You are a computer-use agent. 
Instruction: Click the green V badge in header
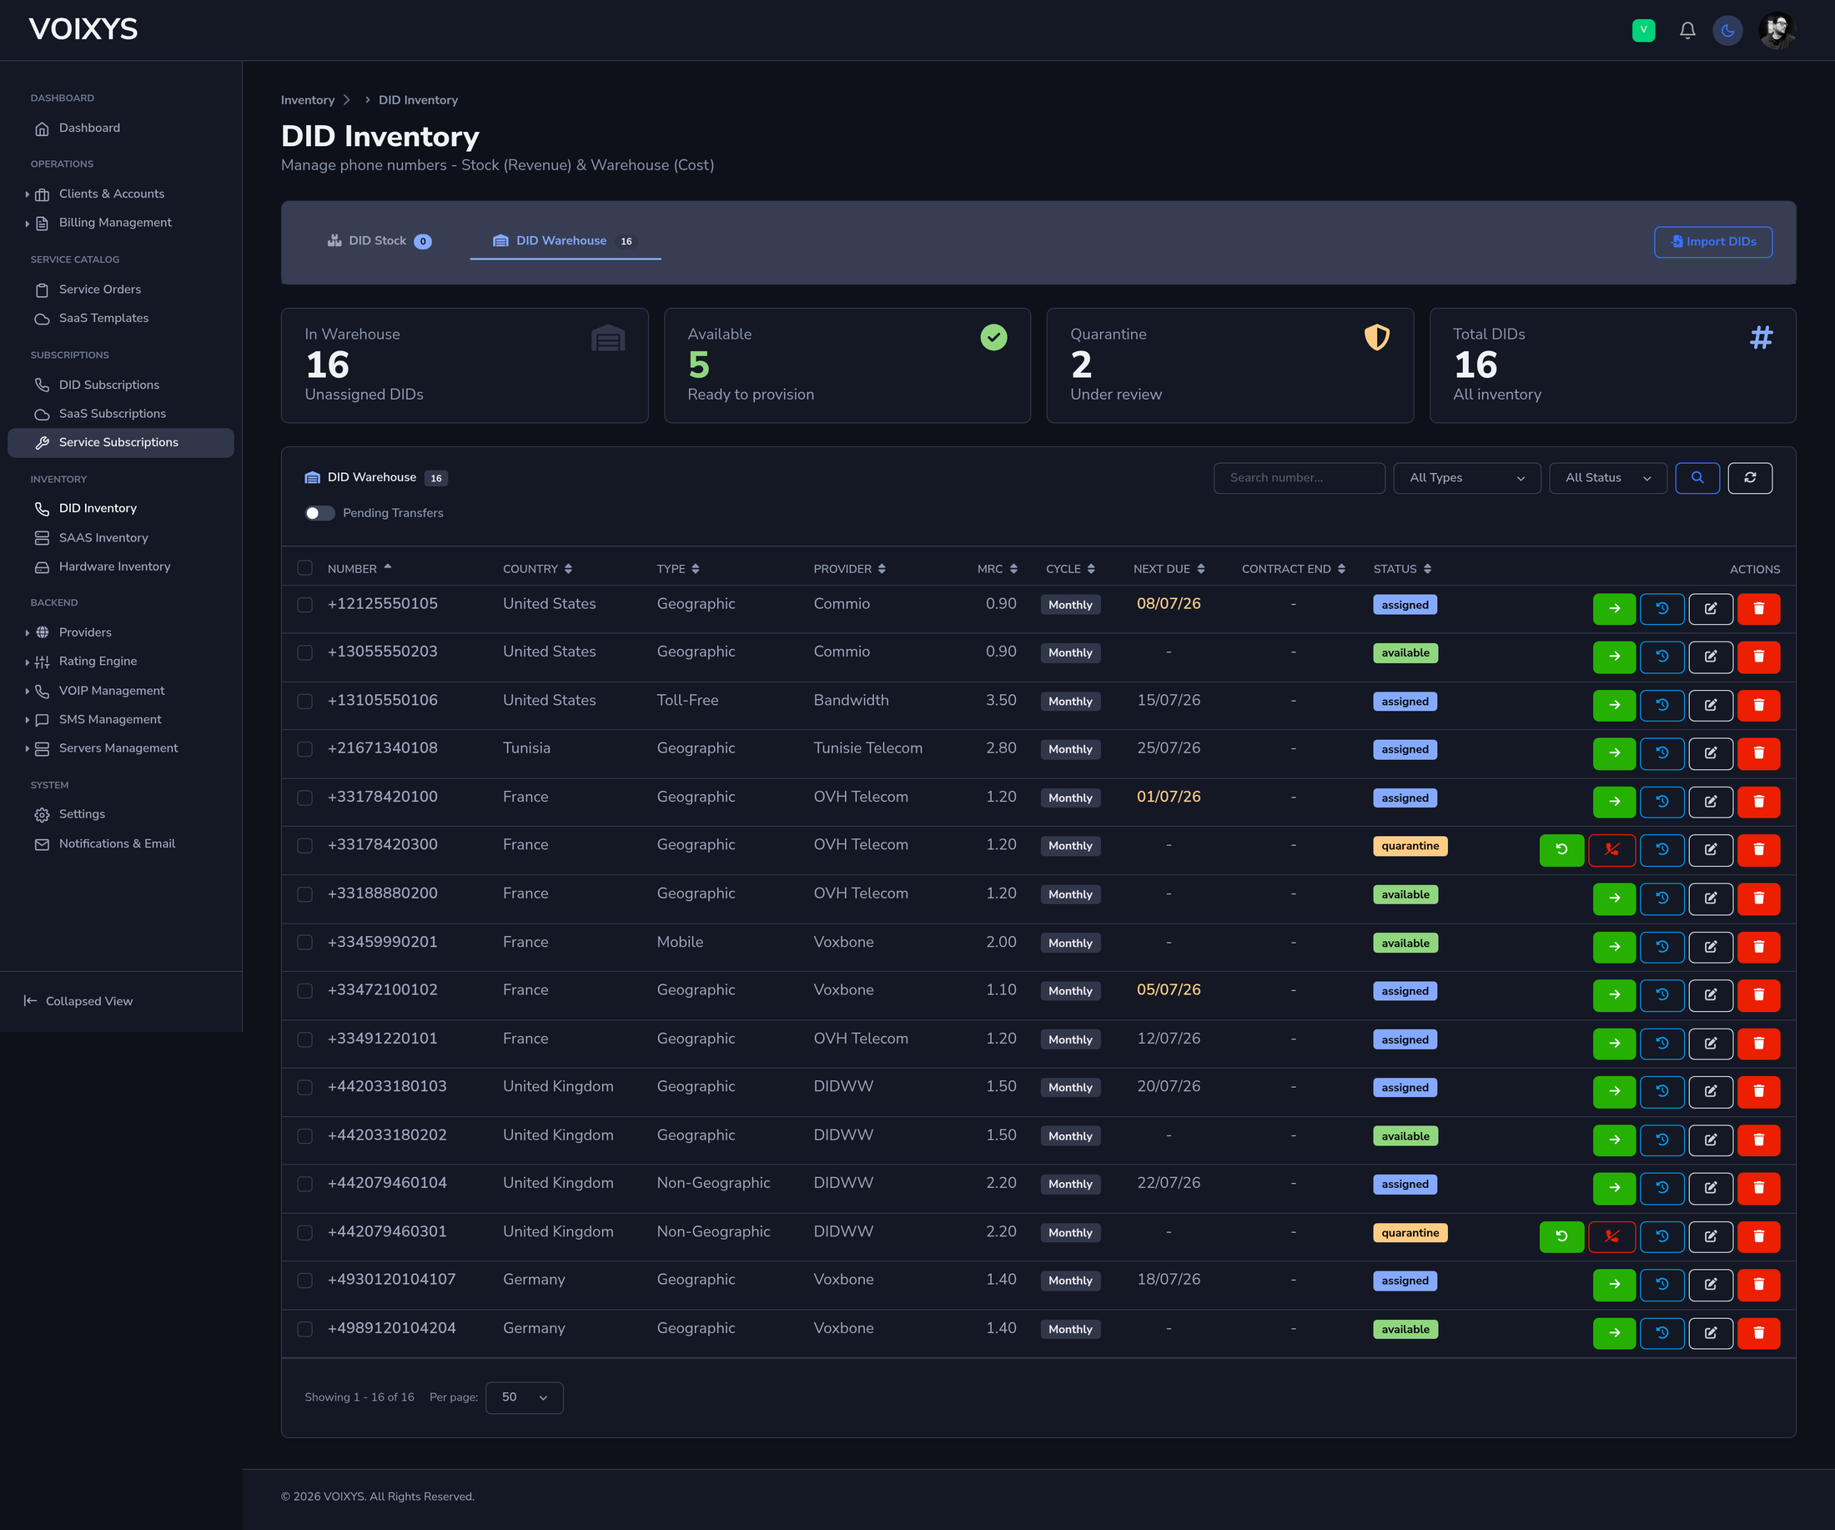pyautogui.click(x=1643, y=31)
